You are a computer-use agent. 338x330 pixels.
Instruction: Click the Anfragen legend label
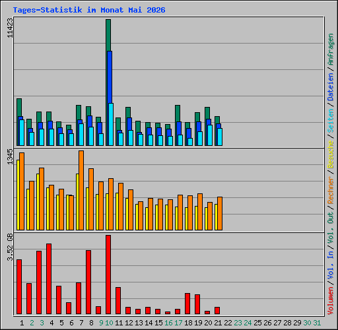point(330,49)
